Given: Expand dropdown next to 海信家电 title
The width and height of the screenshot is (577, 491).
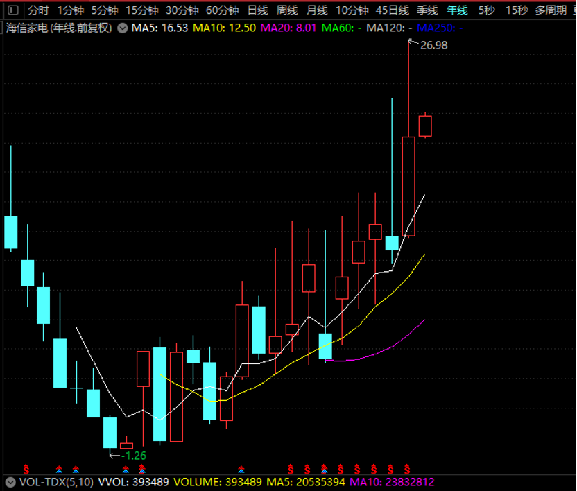Looking at the screenshot, I should tap(123, 28).
